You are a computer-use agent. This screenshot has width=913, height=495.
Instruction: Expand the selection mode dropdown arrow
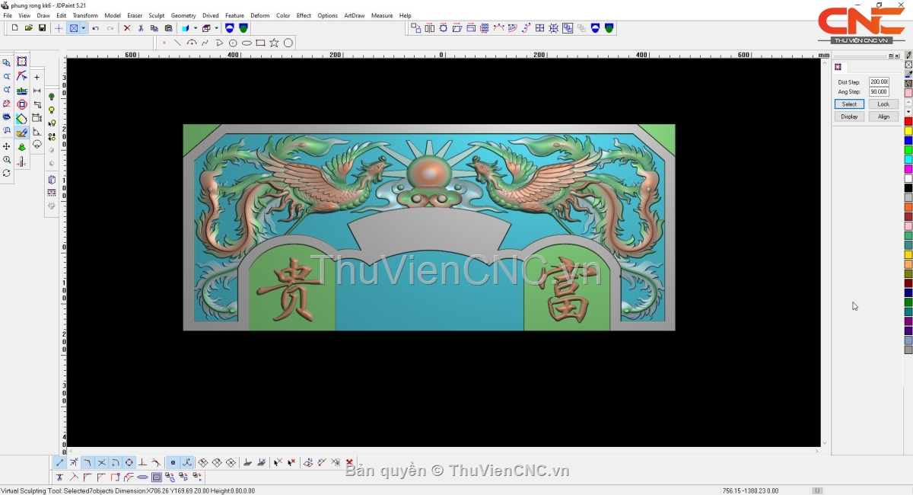(83, 28)
